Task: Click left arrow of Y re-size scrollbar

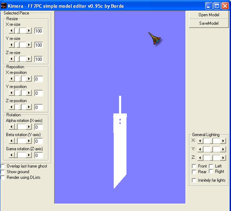Action: 12,45
